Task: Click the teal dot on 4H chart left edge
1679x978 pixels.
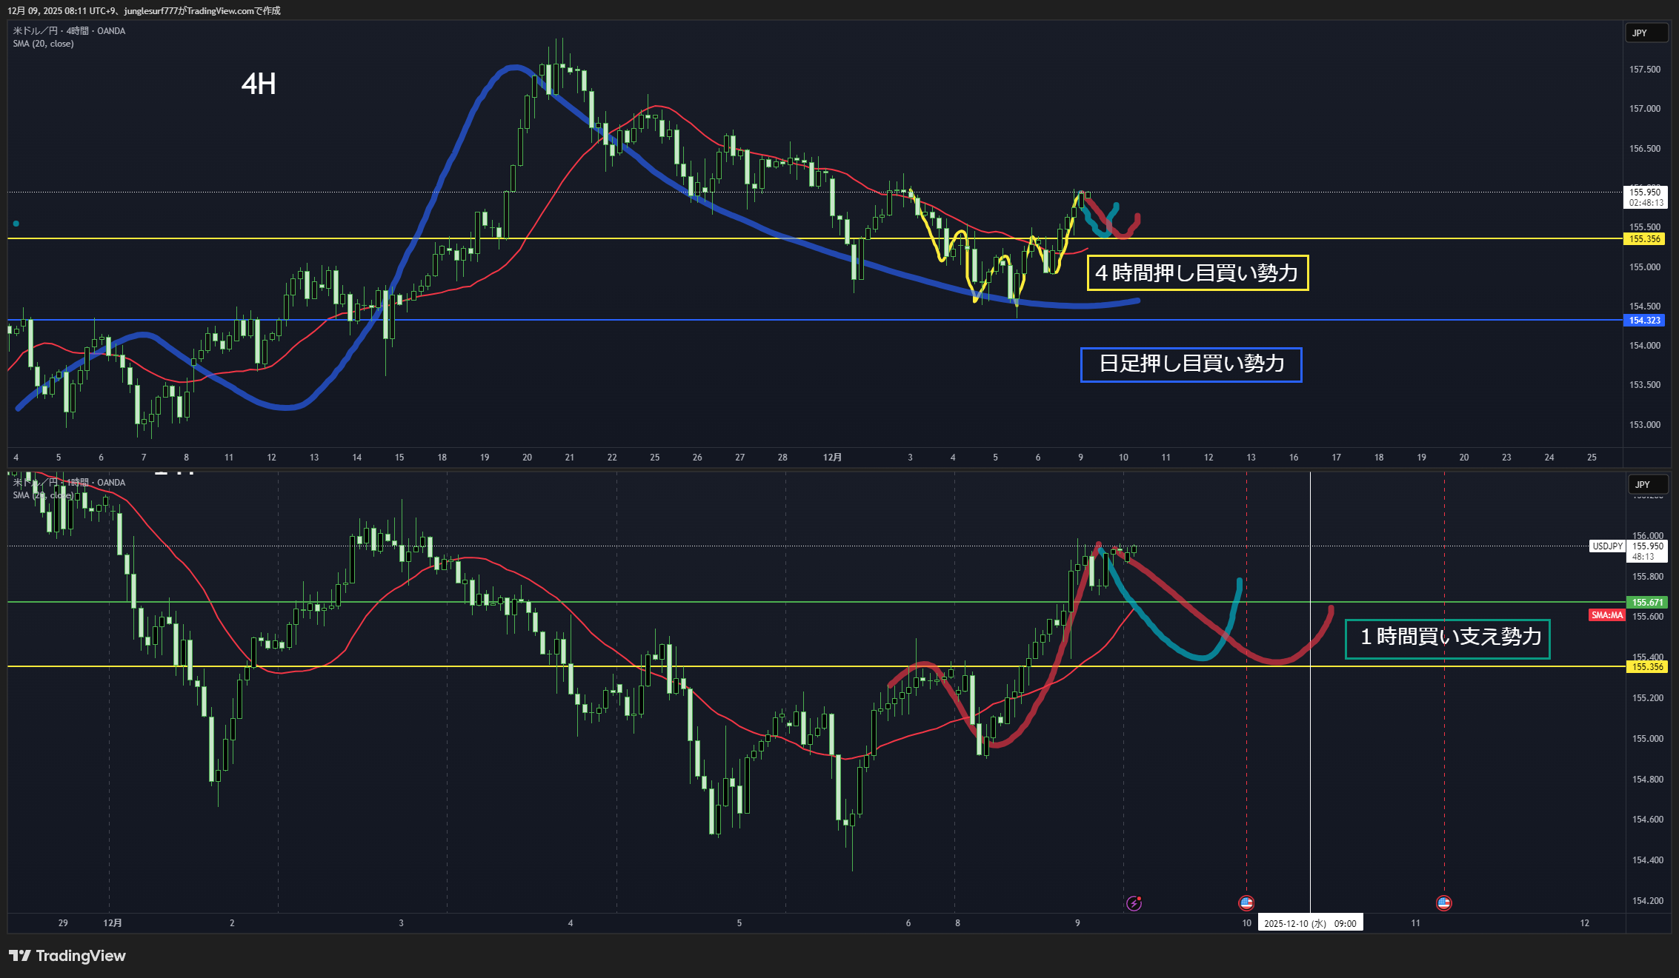Action: click(x=16, y=224)
